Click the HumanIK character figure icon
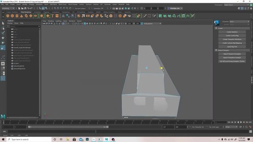The image size is (253, 142). point(217,23)
